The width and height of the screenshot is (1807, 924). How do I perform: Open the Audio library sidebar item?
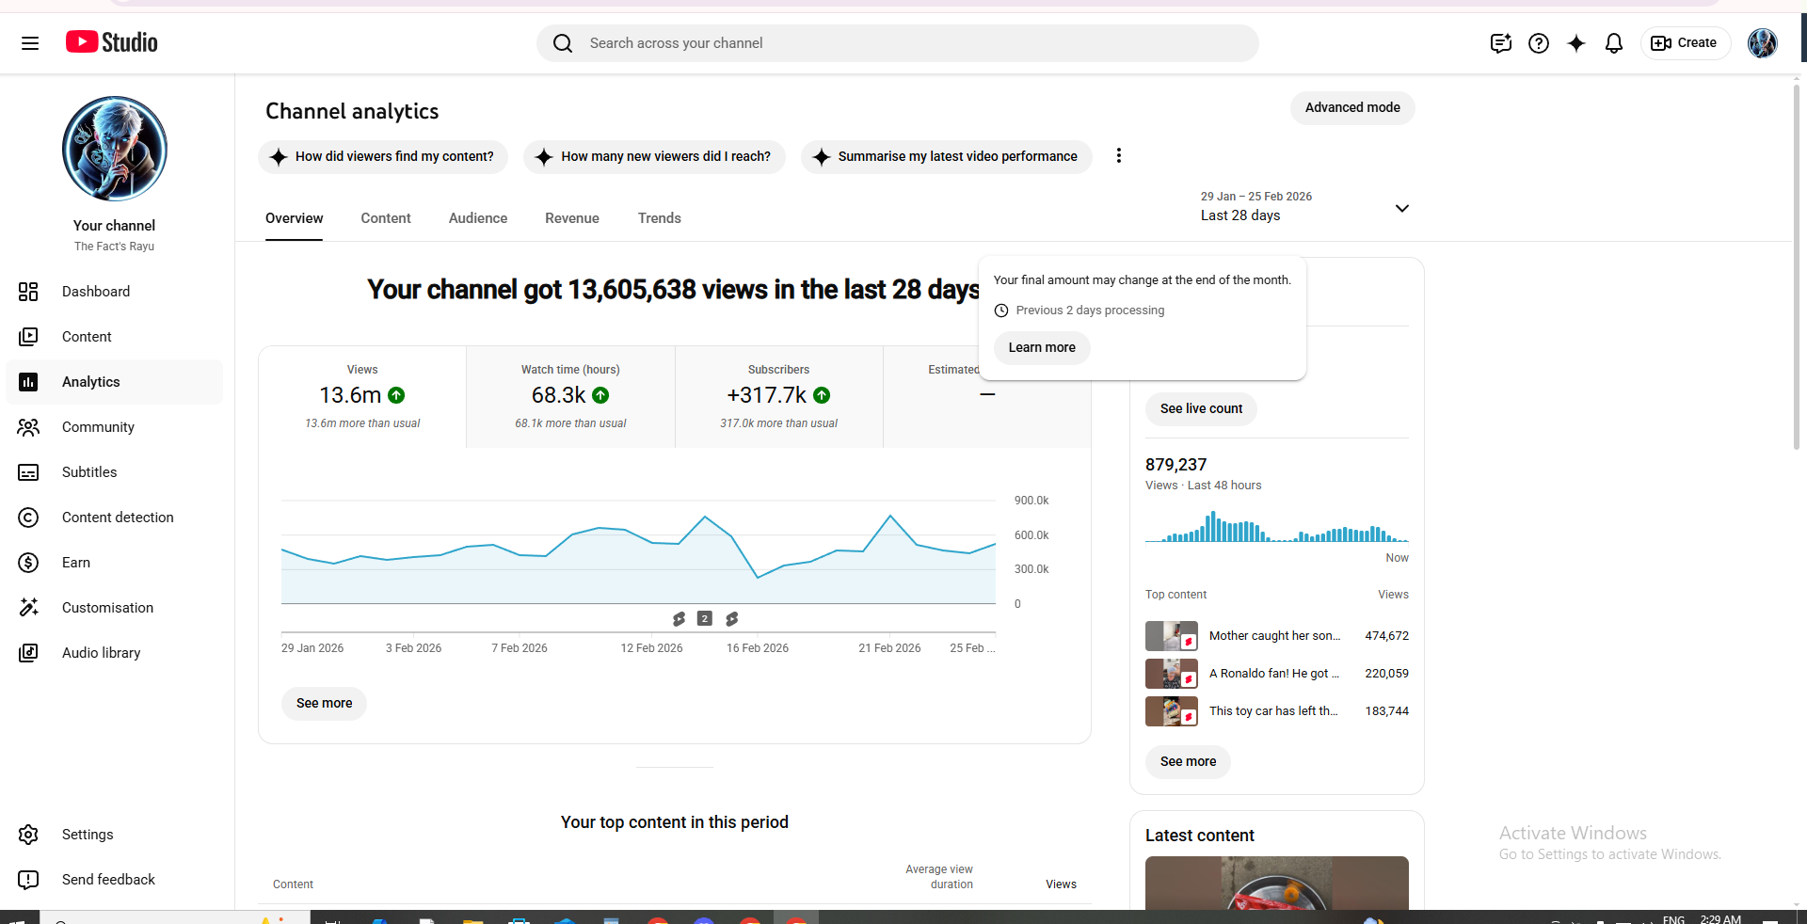[101, 653]
